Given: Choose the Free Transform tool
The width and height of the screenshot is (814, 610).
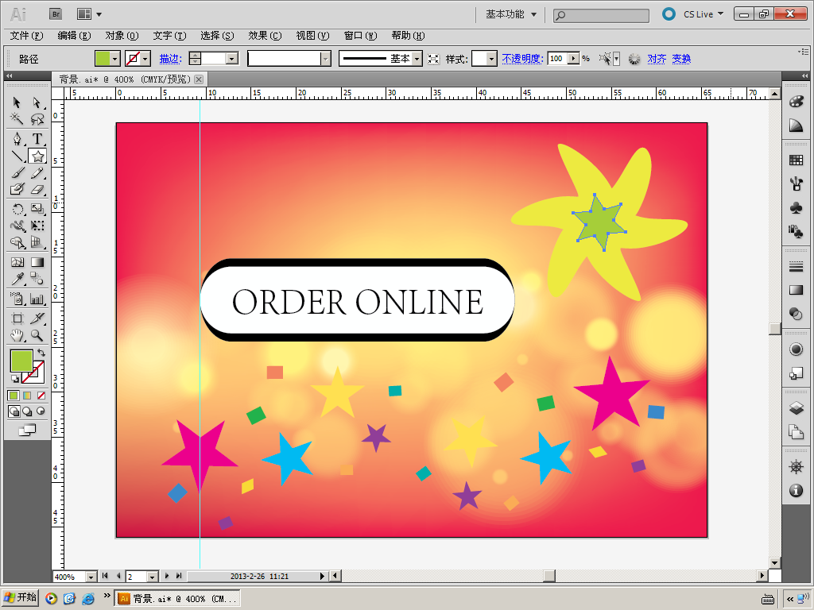Looking at the screenshot, I should click(37, 226).
